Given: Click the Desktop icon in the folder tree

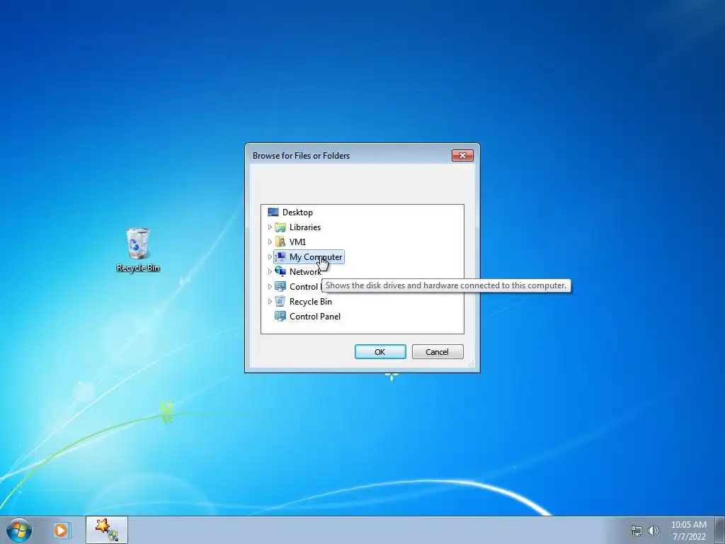Looking at the screenshot, I should tap(273, 212).
